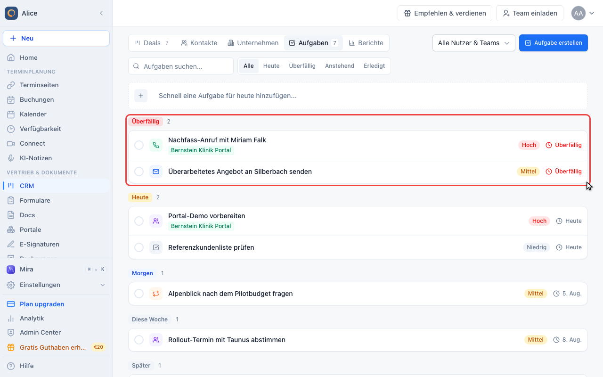This screenshot has width=603, height=377.
Task: Click the Neu button in the sidebar
Action: pos(57,38)
